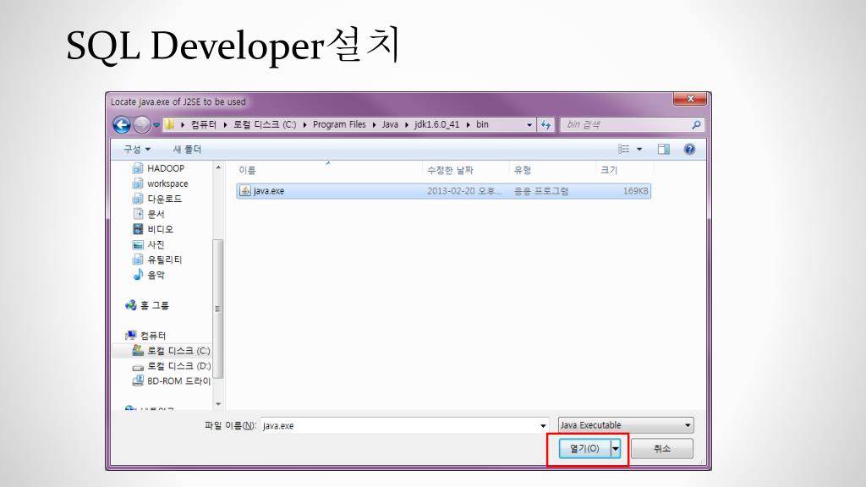Select workspace folder in navigation pane

pos(160,183)
